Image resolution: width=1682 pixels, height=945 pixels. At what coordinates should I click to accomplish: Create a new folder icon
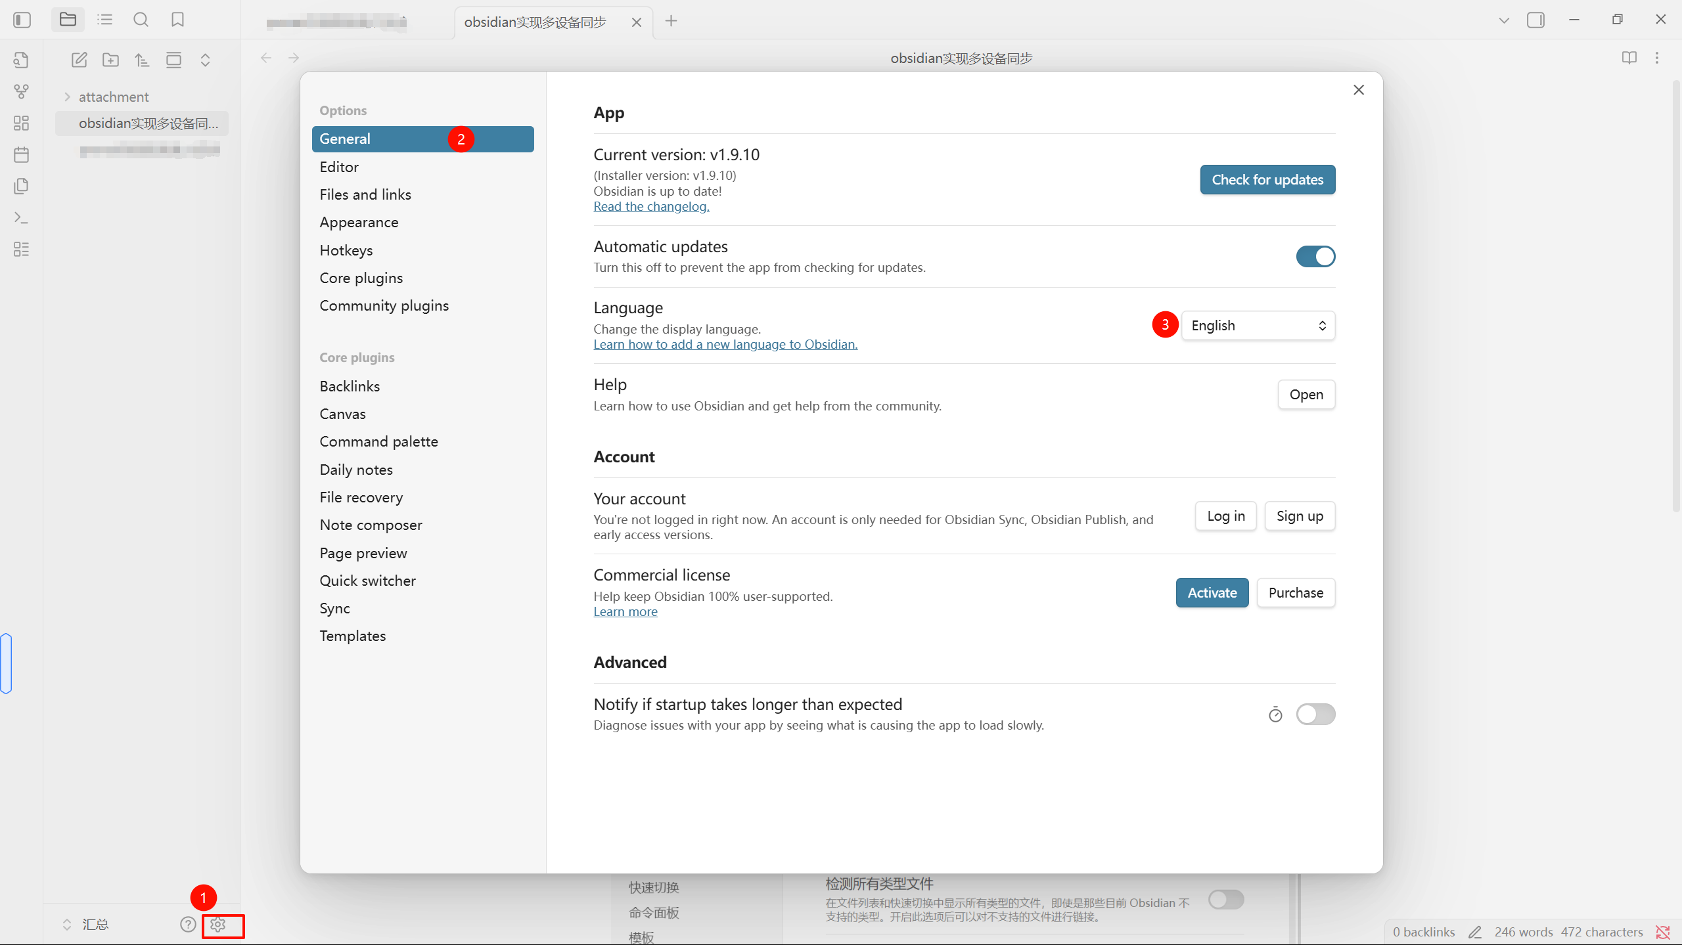[x=110, y=60]
